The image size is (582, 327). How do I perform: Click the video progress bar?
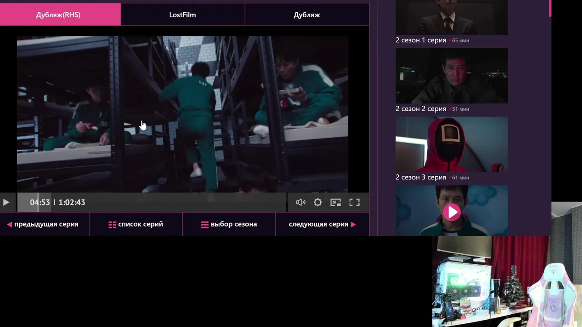click(x=152, y=203)
